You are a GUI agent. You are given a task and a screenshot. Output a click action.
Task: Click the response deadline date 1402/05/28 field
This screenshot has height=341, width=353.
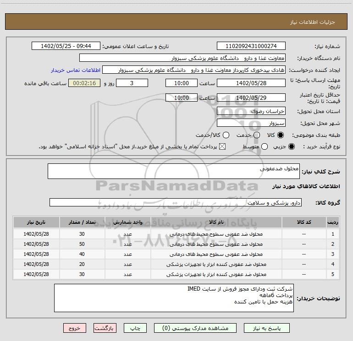pyautogui.click(x=251, y=83)
